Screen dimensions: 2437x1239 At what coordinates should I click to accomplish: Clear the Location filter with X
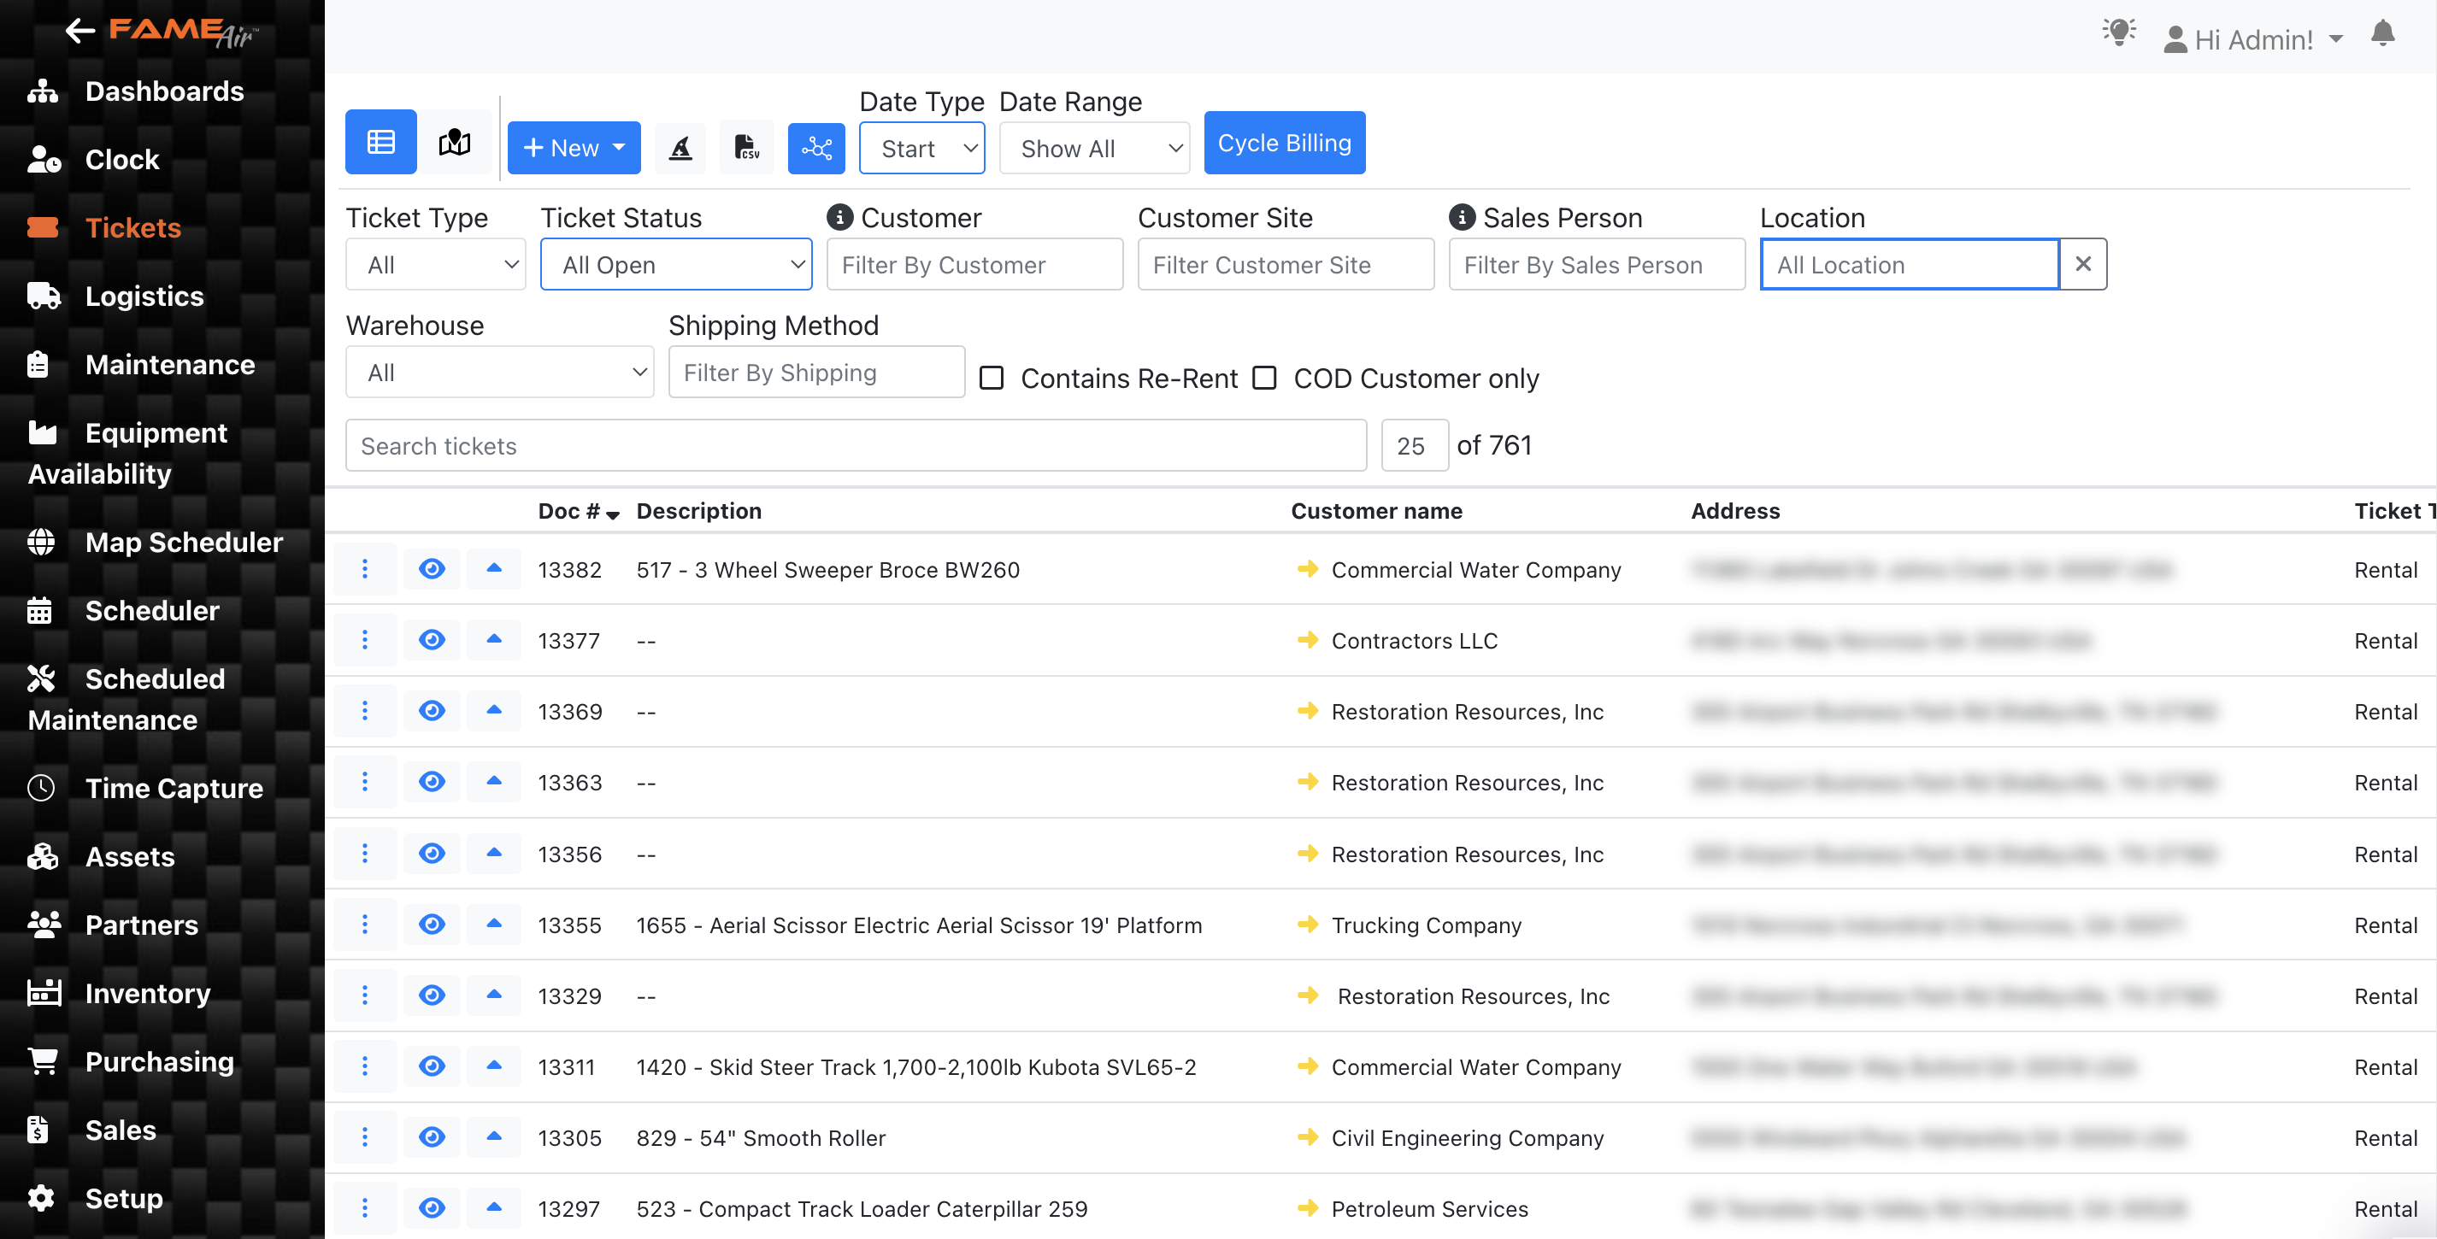point(2082,264)
